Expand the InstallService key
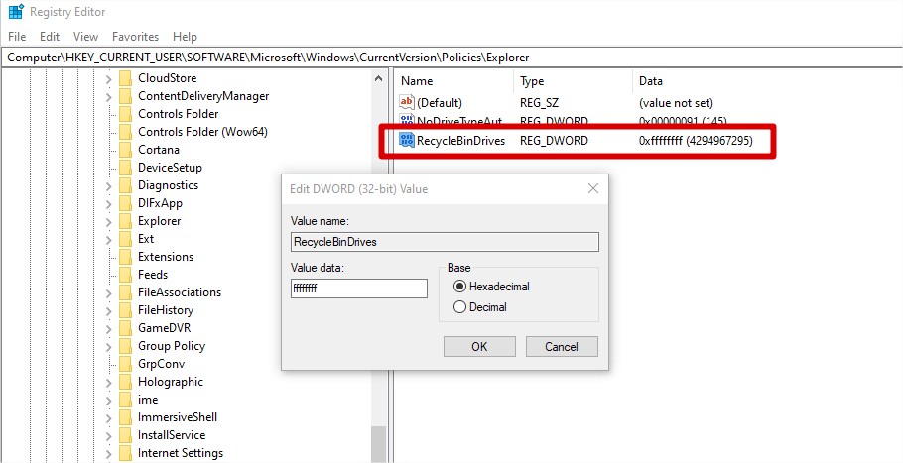The image size is (903, 463). 108,435
